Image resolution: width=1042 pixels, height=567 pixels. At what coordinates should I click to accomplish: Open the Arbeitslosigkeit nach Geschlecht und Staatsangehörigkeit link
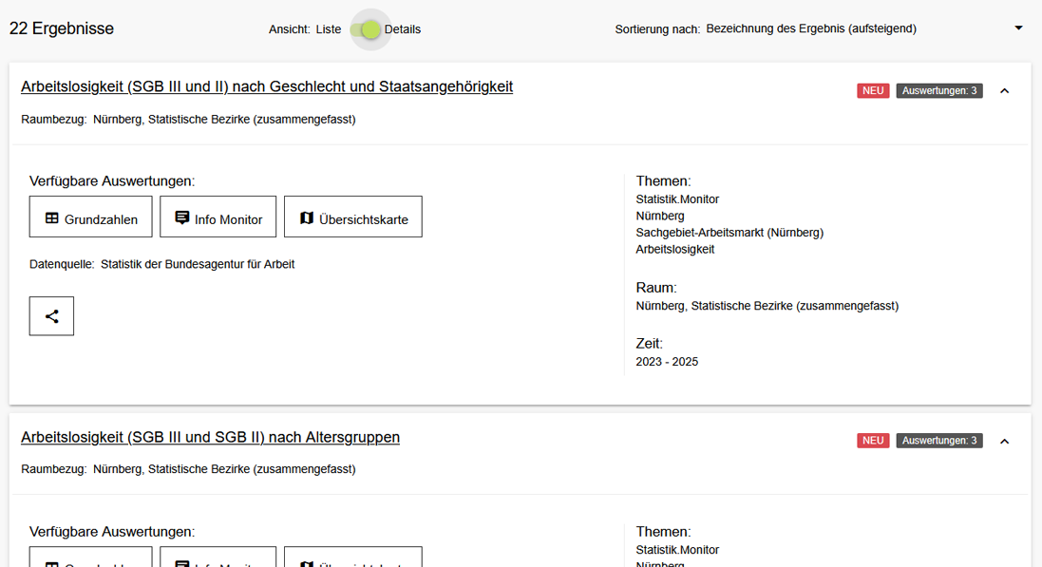267,86
